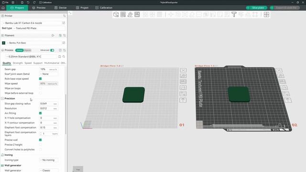Click the Add model cube icon
Image resolution: width=306 pixels, height=172 pixels.
coord(116,14)
